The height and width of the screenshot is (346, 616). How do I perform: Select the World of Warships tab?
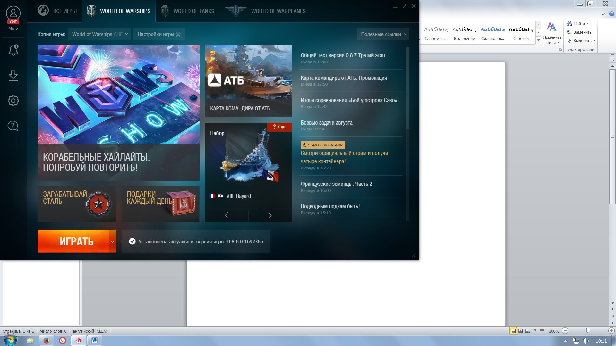tap(119, 11)
